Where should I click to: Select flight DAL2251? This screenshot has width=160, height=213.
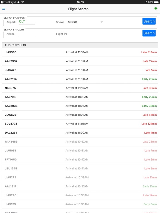click(80, 133)
